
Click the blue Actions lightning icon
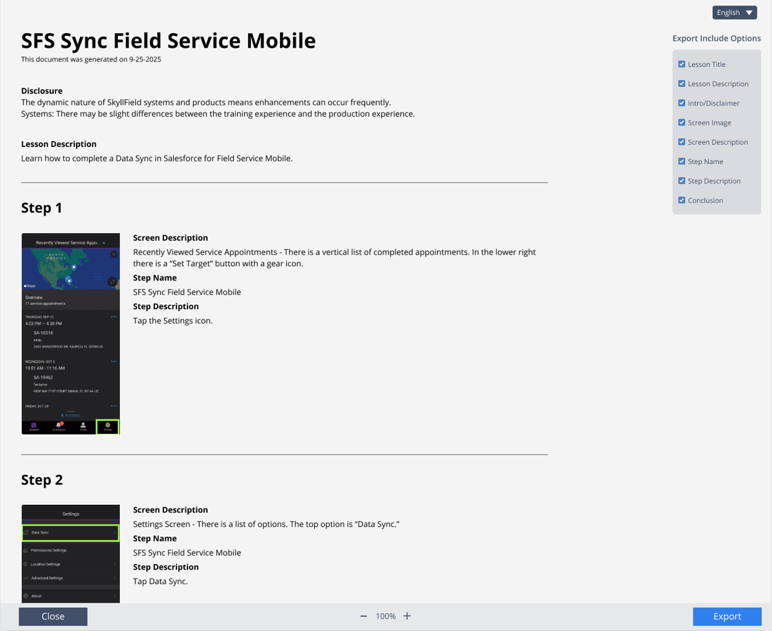(x=70, y=415)
